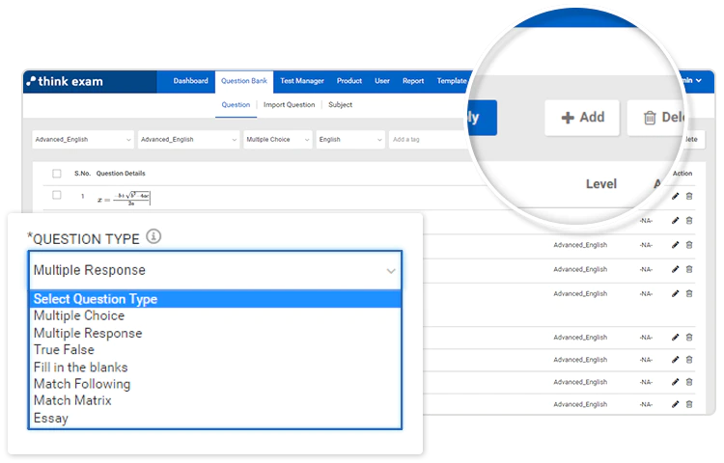Click the Level column header
This screenshot has height=463, width=724.
(x=601, y=184)
